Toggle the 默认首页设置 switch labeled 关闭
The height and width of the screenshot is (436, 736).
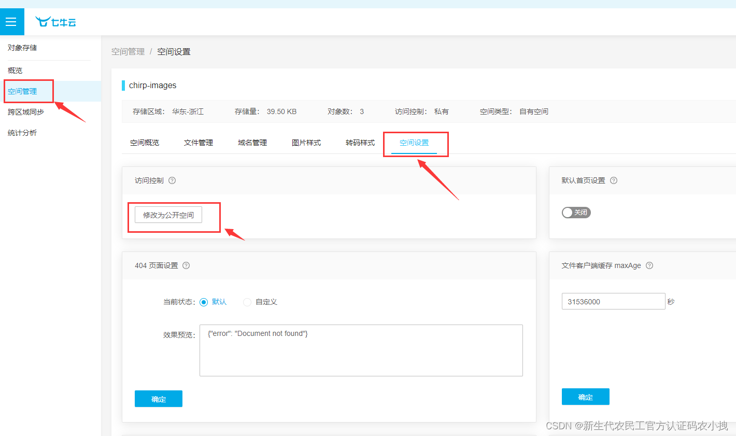pos(576,213)
